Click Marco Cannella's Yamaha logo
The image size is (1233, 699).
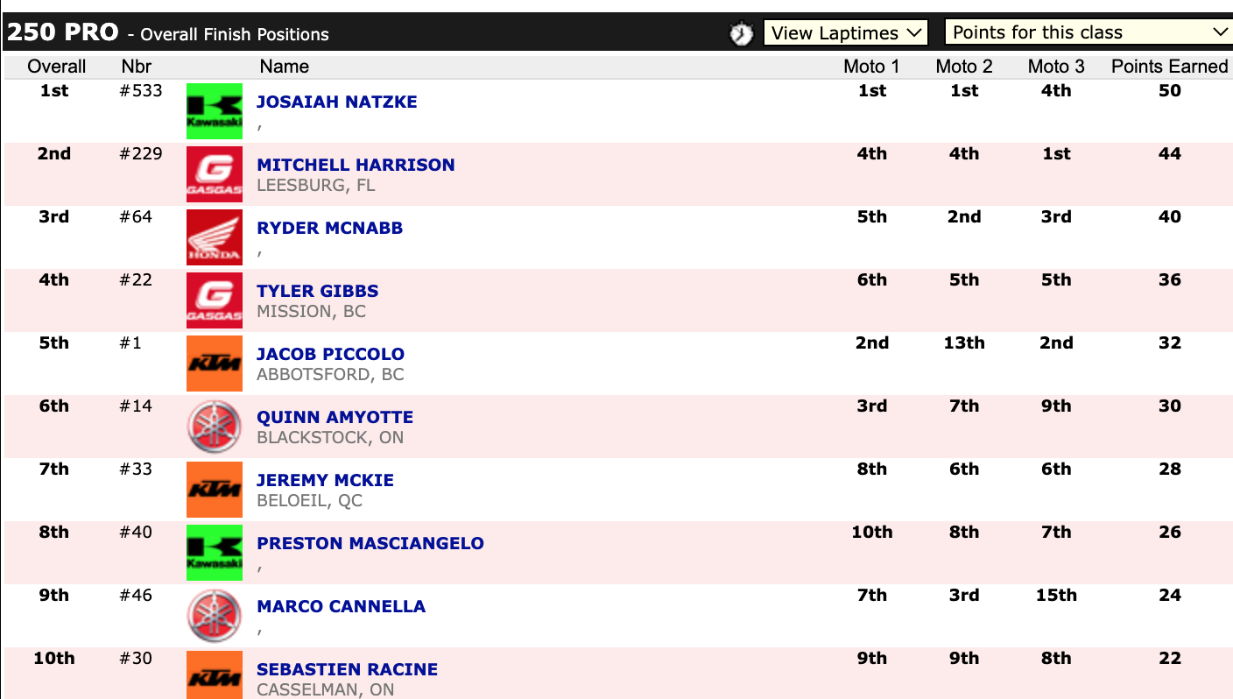coord(215,616)
